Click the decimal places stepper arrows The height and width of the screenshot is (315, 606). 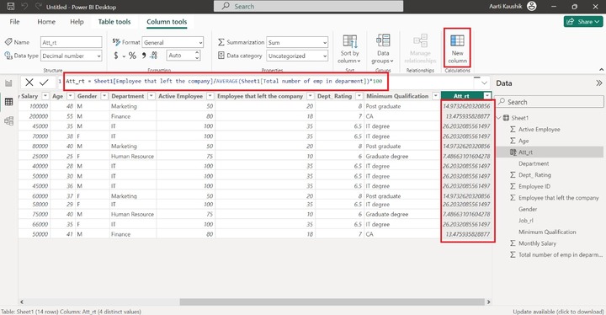click(x=197, y=56)
